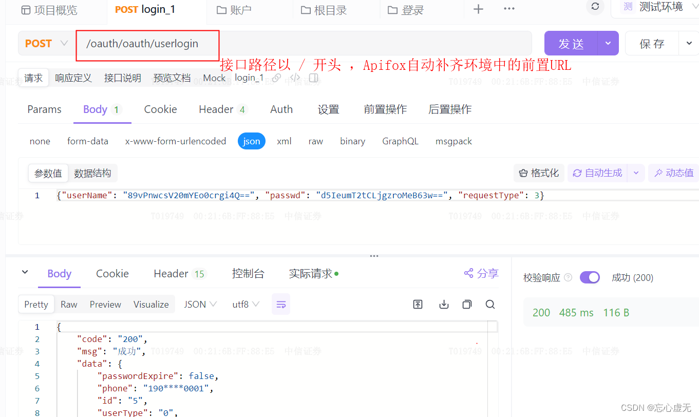Click the 发送 send button

coord(571,44)
